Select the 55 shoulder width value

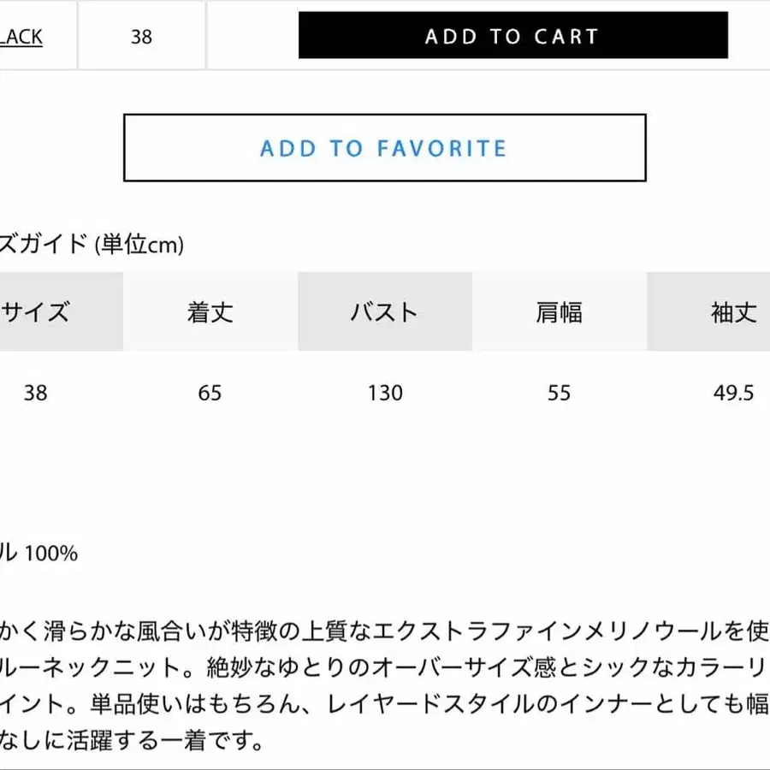coord(559,393)
